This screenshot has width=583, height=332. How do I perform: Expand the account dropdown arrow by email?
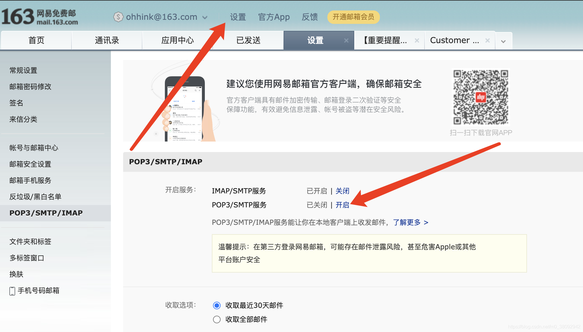pos(205,17)
